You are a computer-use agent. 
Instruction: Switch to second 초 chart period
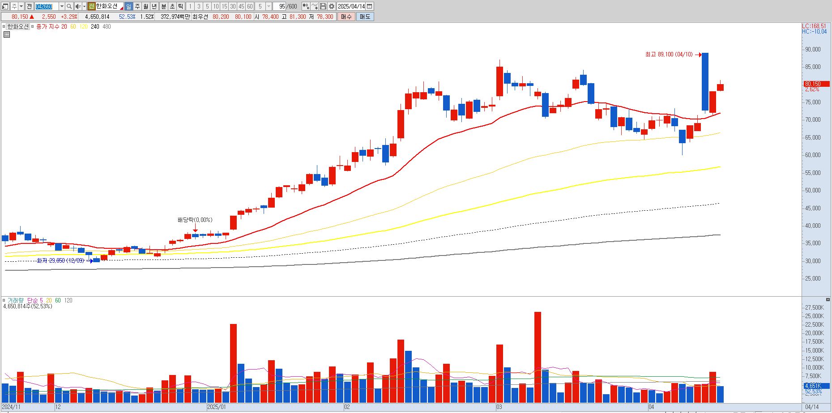(172, 6)
